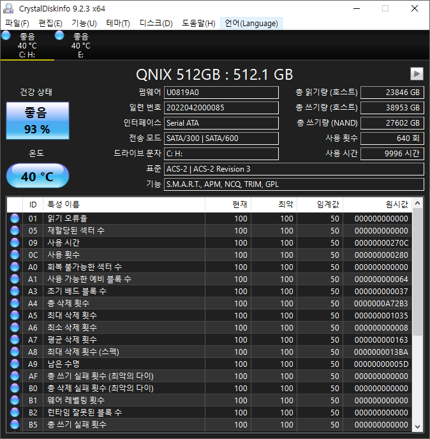Click the blue health orb above C: H:
Viewport: 430px width, 439px height.
[6, 36]
